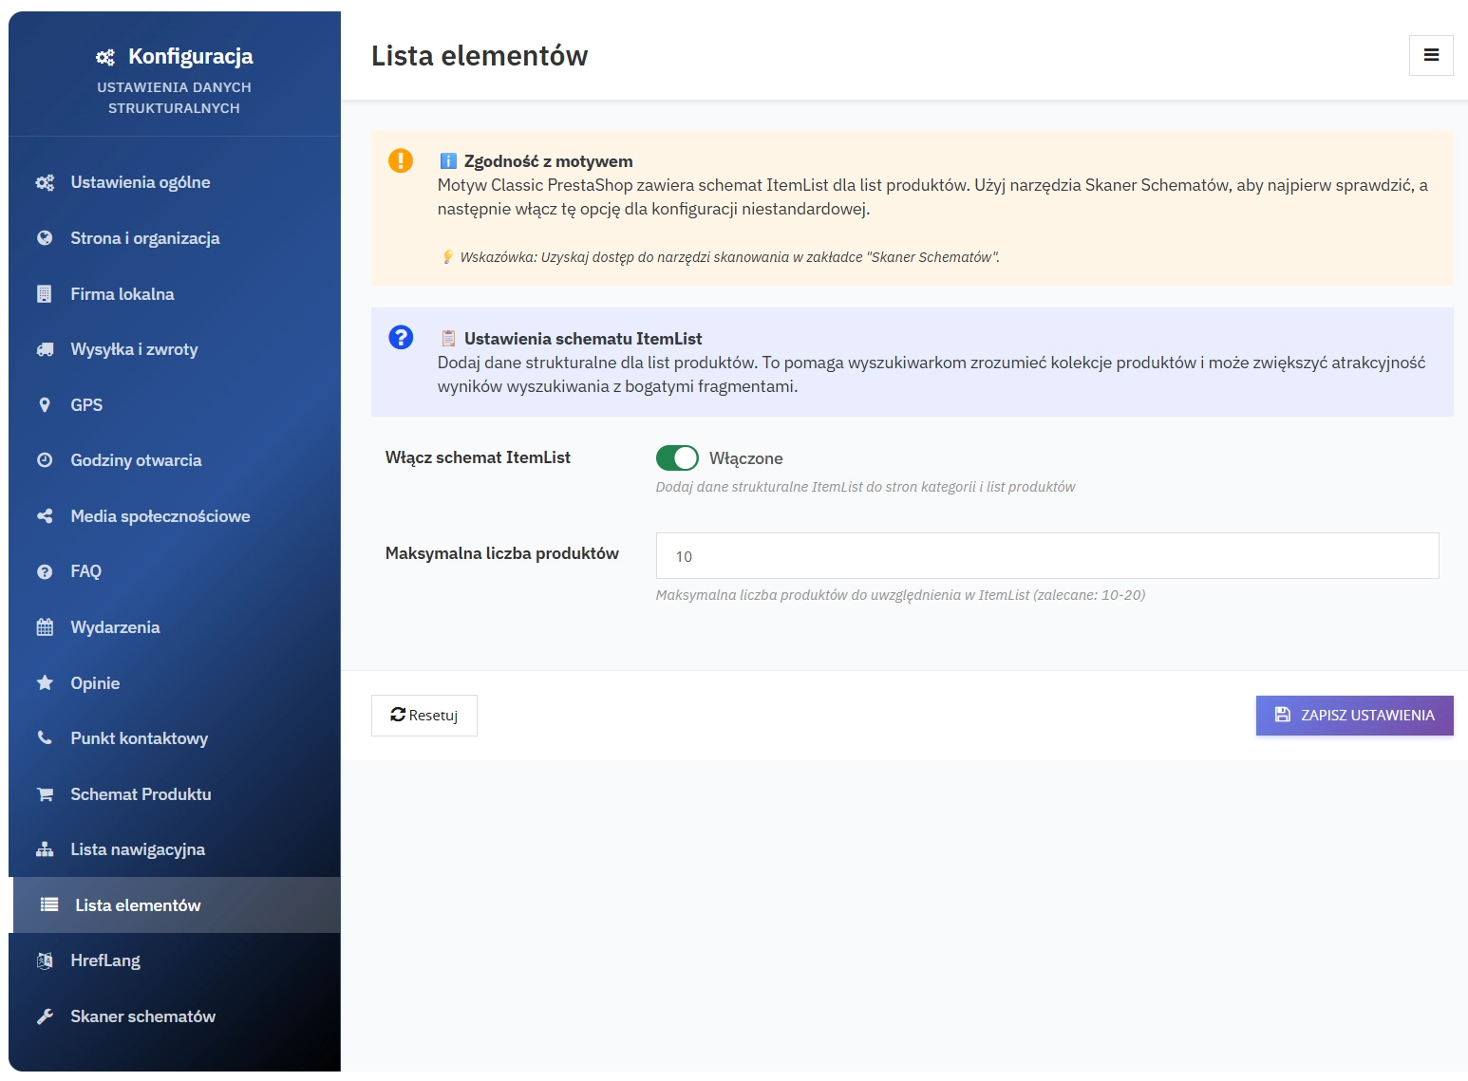This screenshot has height=1081, width=1468.
Task: Click the ZAPISZ USTAWIENIA button
Action: click(1354, 715)
